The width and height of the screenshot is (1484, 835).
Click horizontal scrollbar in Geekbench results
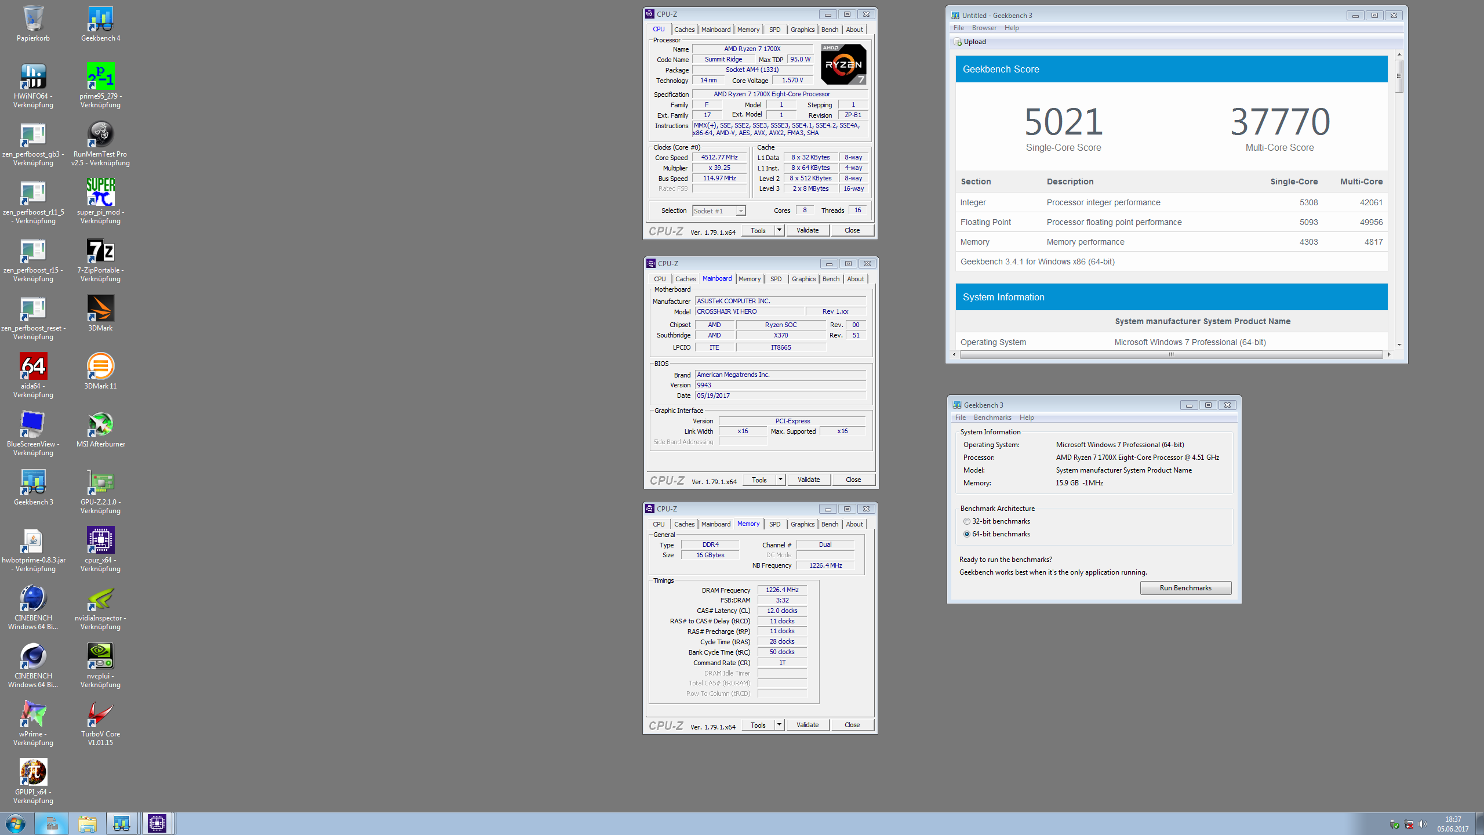pyautogui.click(x=1171, y=354)
